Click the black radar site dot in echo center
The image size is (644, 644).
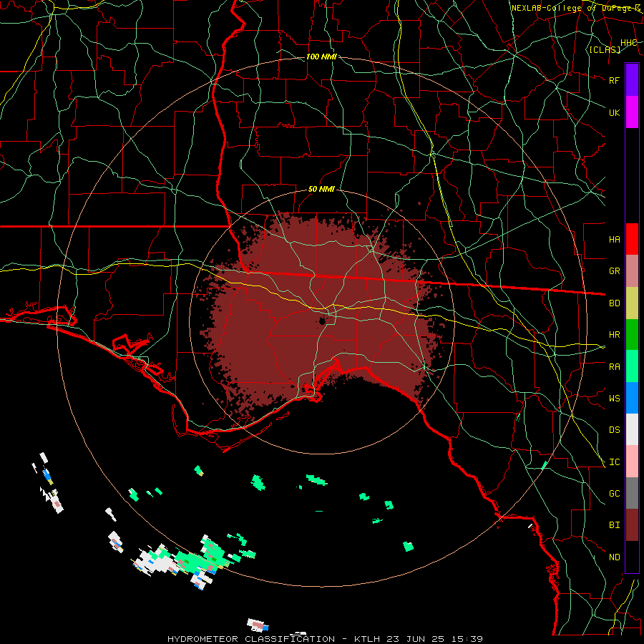[323, 321]
